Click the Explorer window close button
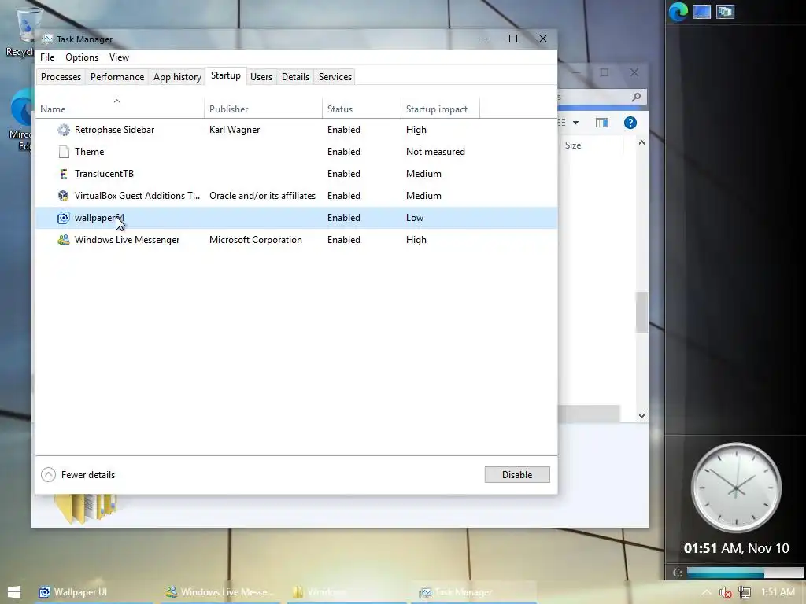This screenshot has width=806, height=604. [634, 72]
